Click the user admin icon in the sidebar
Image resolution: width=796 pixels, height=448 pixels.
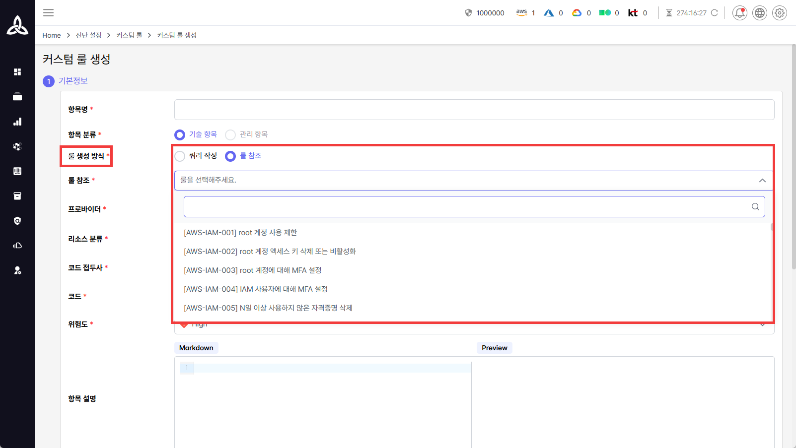(x=17, y=270)
